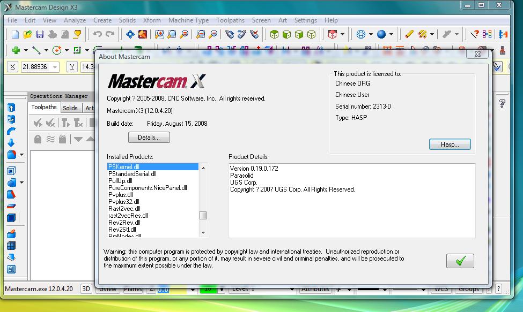Viewport: 523px width, 312px height.
Task: Select PureComponents.NicePanel.dll in the list
Action: pos(148,188)
